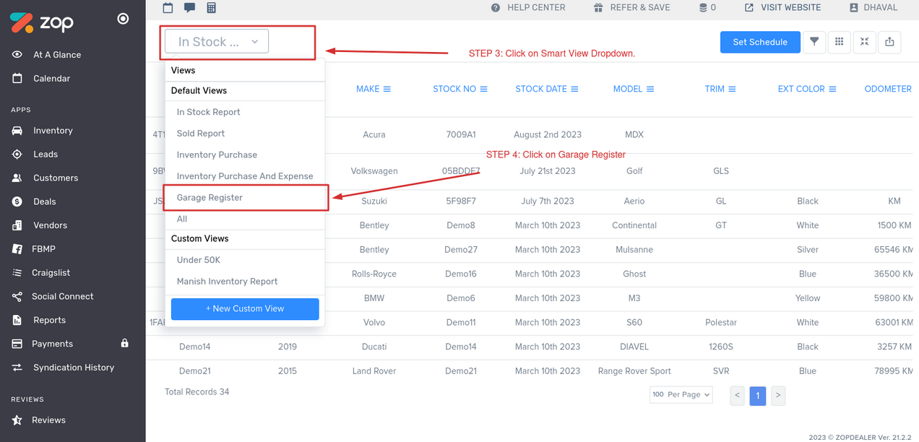Open MODEL column menu
Viewport: 919px width, 442px height.
coord(650,90)
